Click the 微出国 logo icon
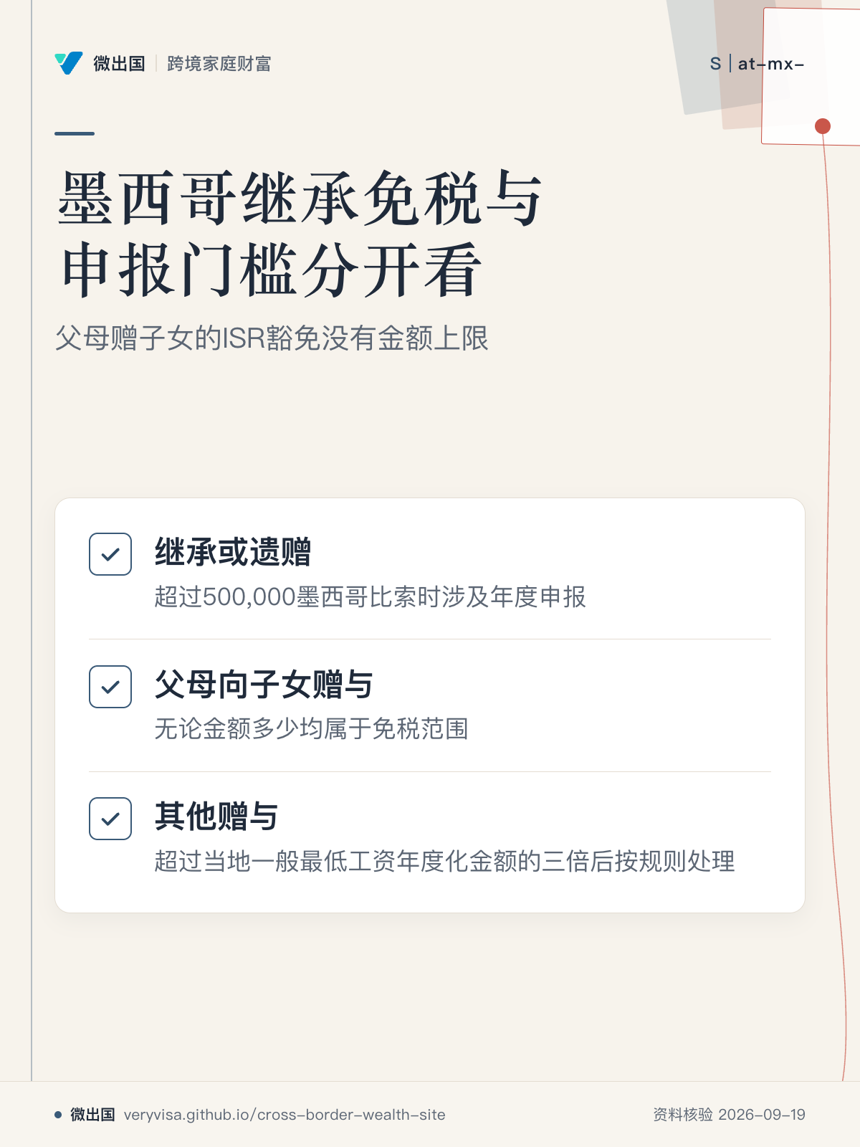 (x=69, y=63)
